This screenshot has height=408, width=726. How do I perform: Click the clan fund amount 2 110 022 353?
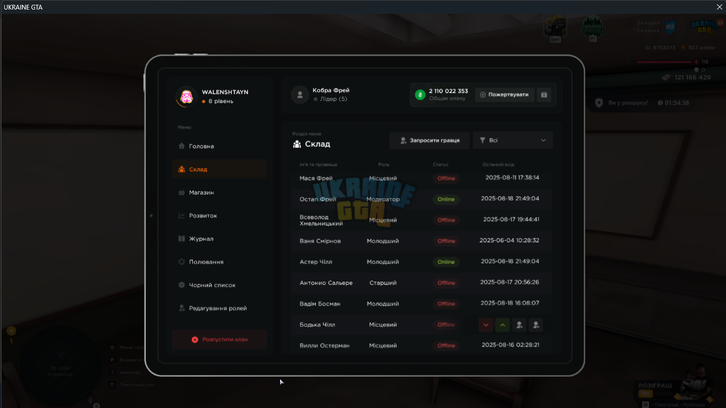[x=449, y=91]
